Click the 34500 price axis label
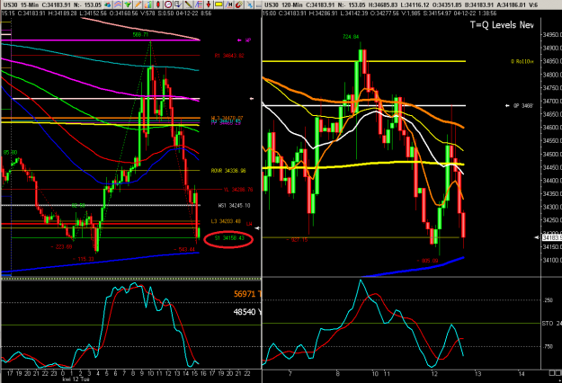 coord(552,154)
